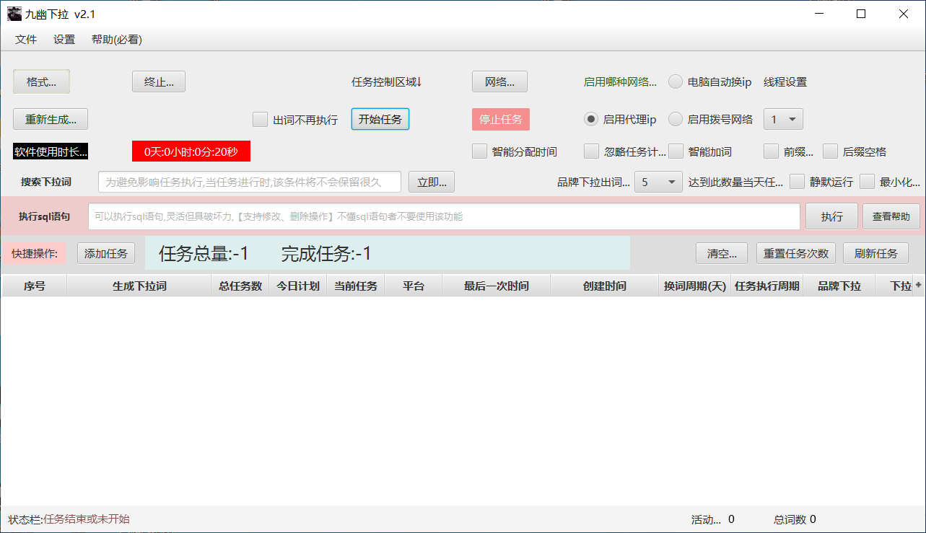Click the 软件使用时长... label
The image size is (926, 533).
click(x=51, y=151)
